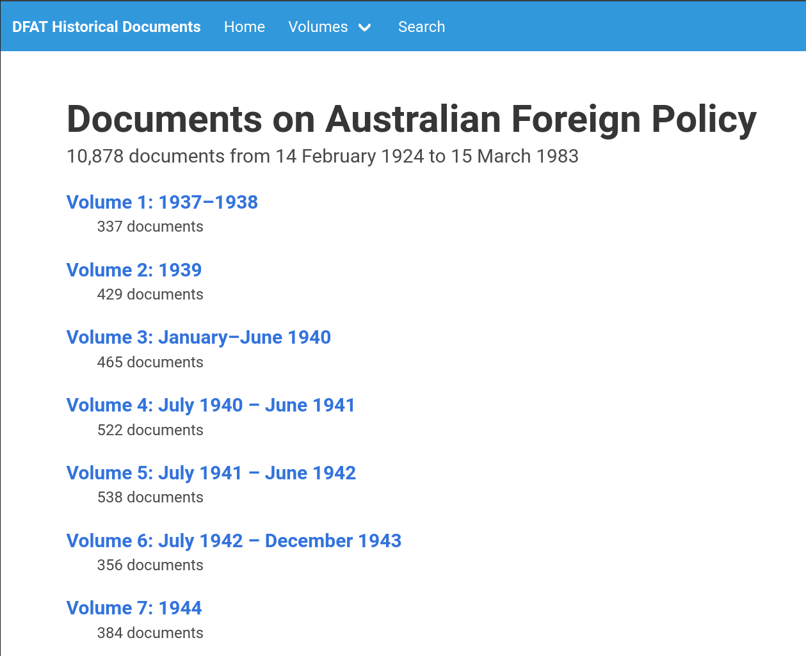
Task: Expand the Volumes dropdown chevron
Action: point(364,28)
